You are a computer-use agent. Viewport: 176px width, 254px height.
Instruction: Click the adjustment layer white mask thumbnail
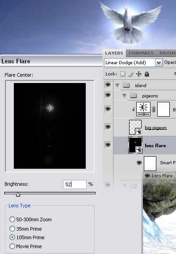(x=163, y=109)
